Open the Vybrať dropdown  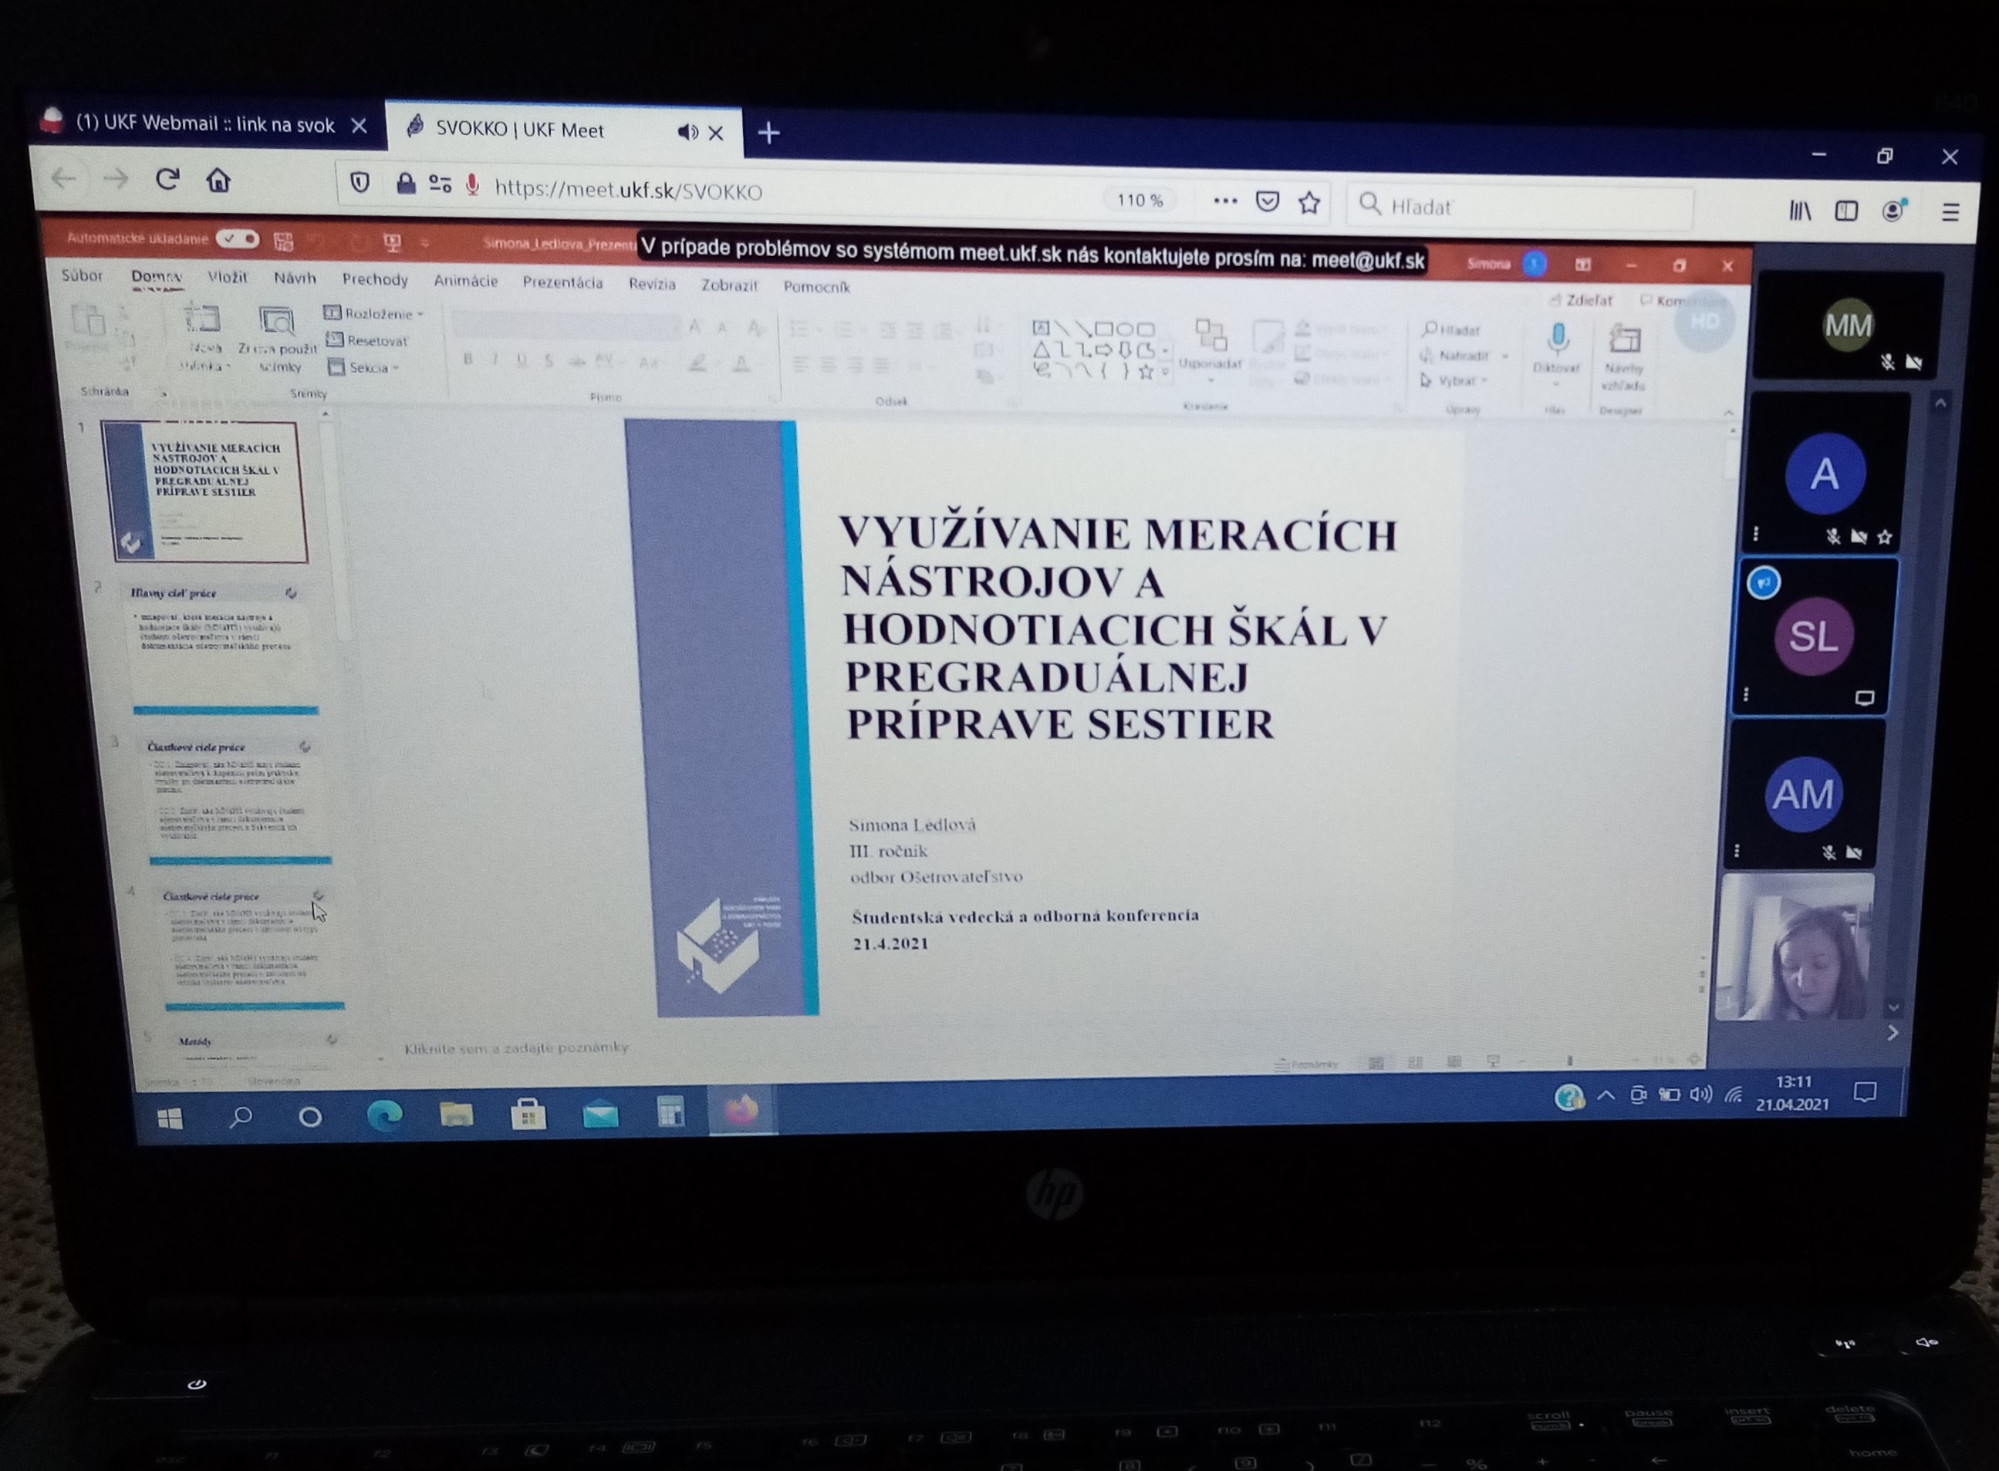(x=1454, y=380)
